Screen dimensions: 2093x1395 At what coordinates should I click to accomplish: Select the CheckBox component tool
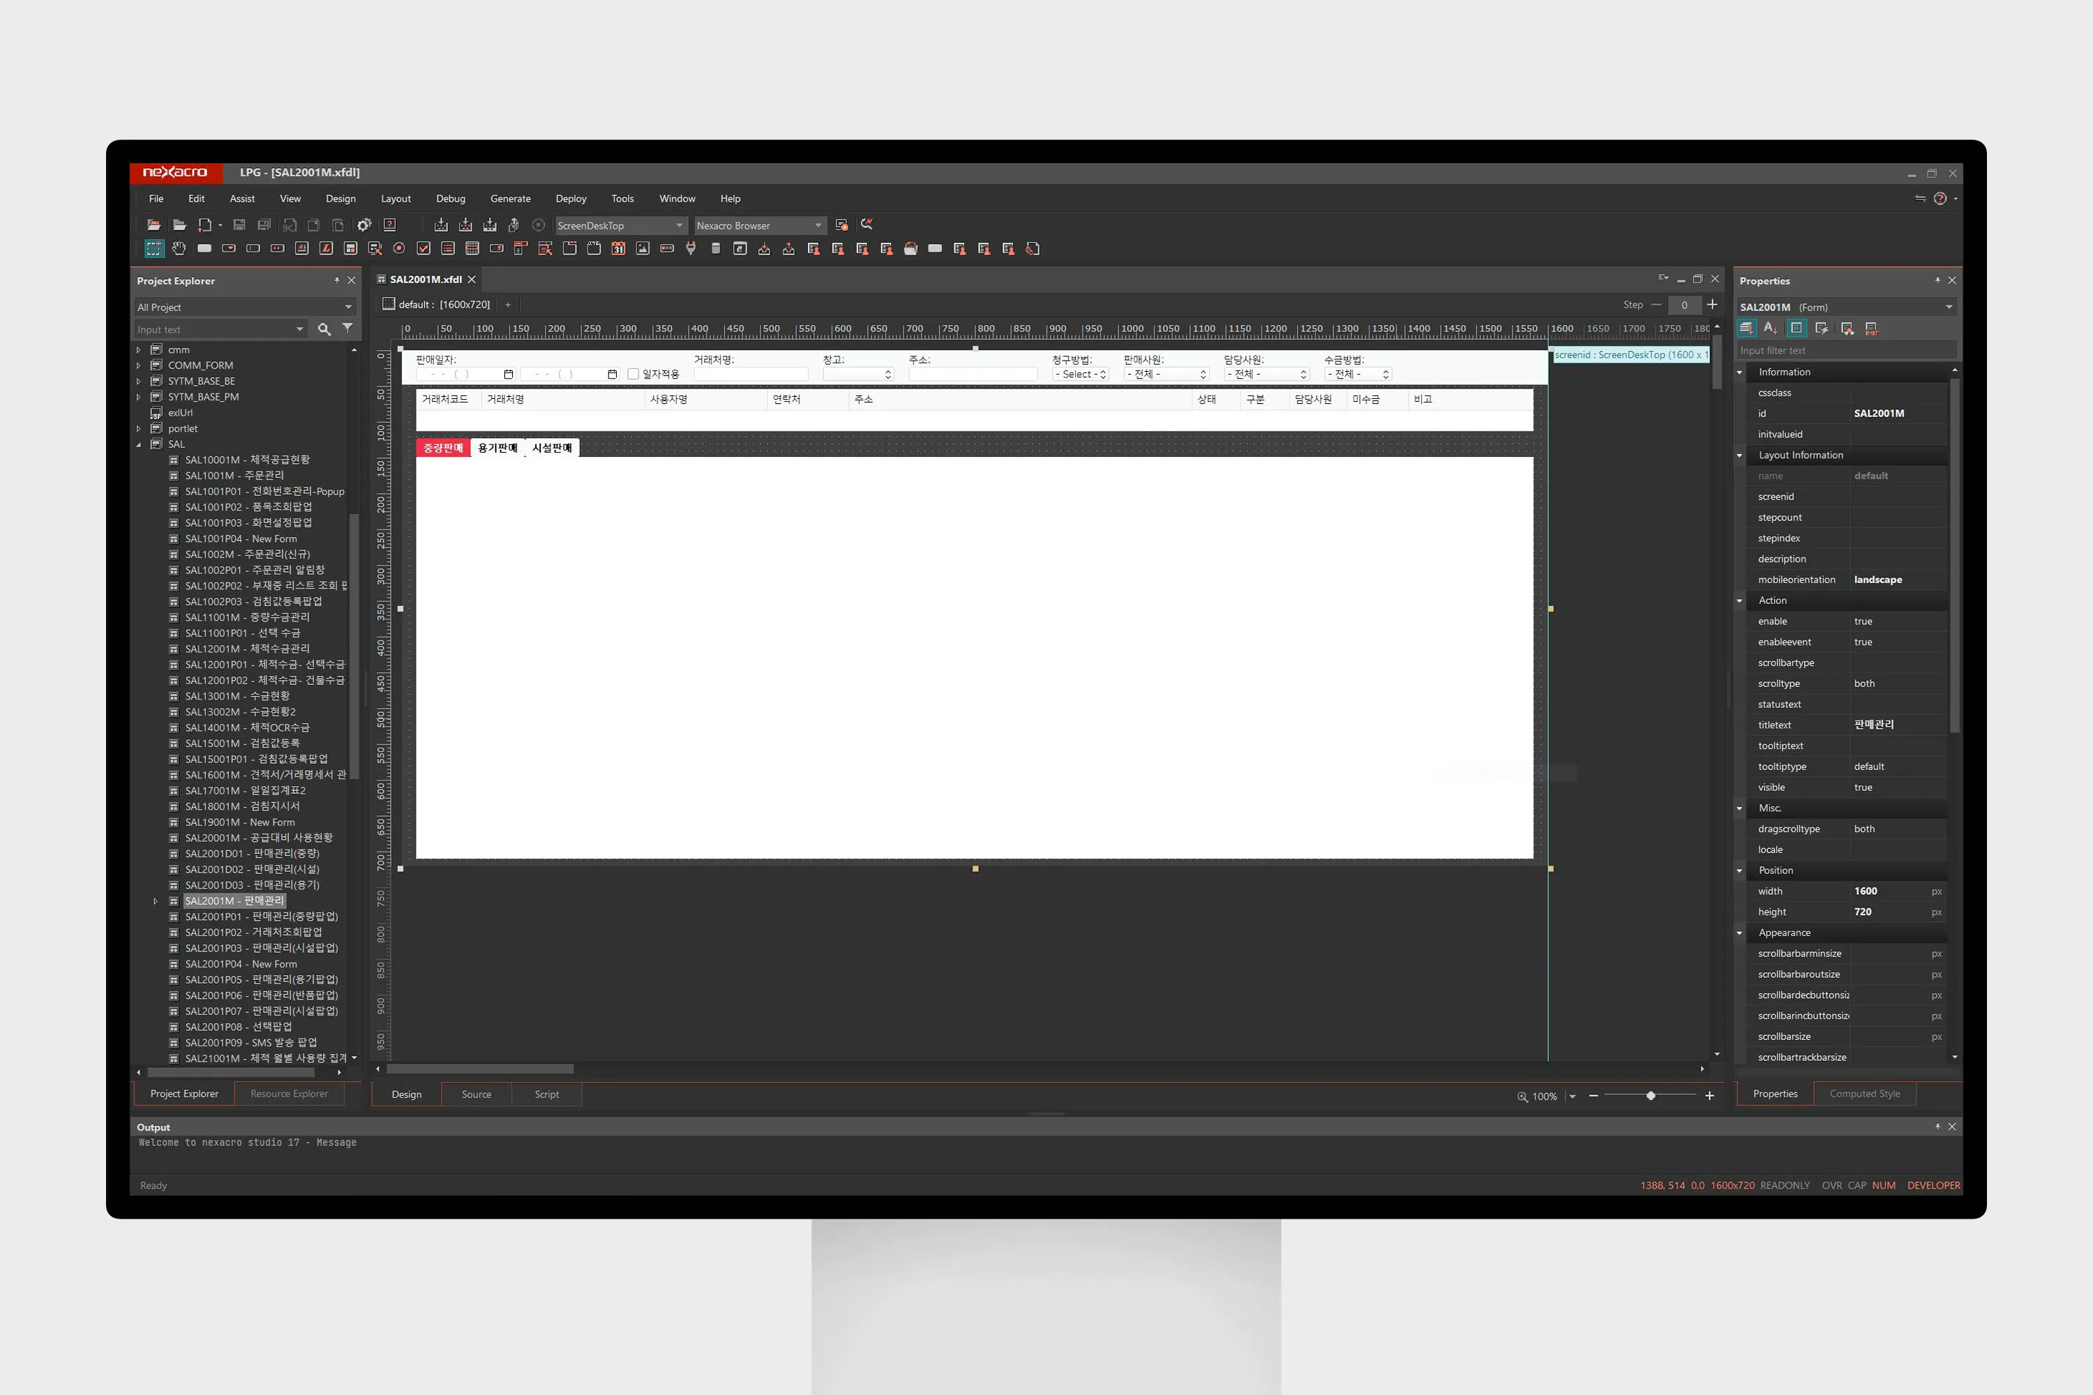[423, 248]
